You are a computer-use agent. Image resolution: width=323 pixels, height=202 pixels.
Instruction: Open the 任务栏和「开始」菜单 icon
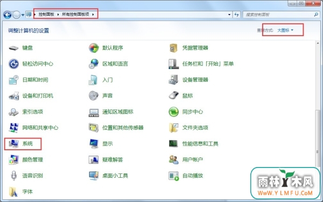pyautogui.click(x=173, y=64)
